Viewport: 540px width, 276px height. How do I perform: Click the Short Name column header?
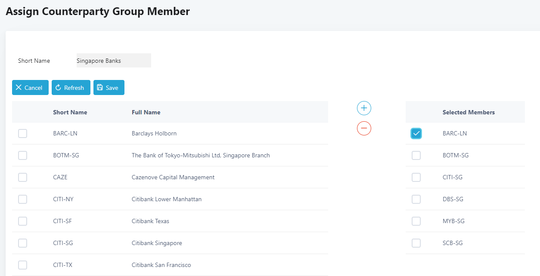(70, 112)
